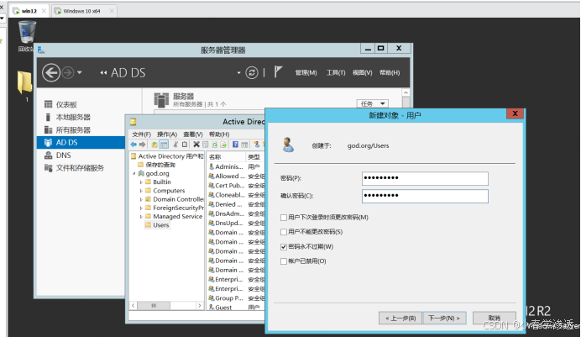The width and height of the screenshot is (581, 337).
Task: Open notifications flag in Server Manager
Action: click(278, 71)
